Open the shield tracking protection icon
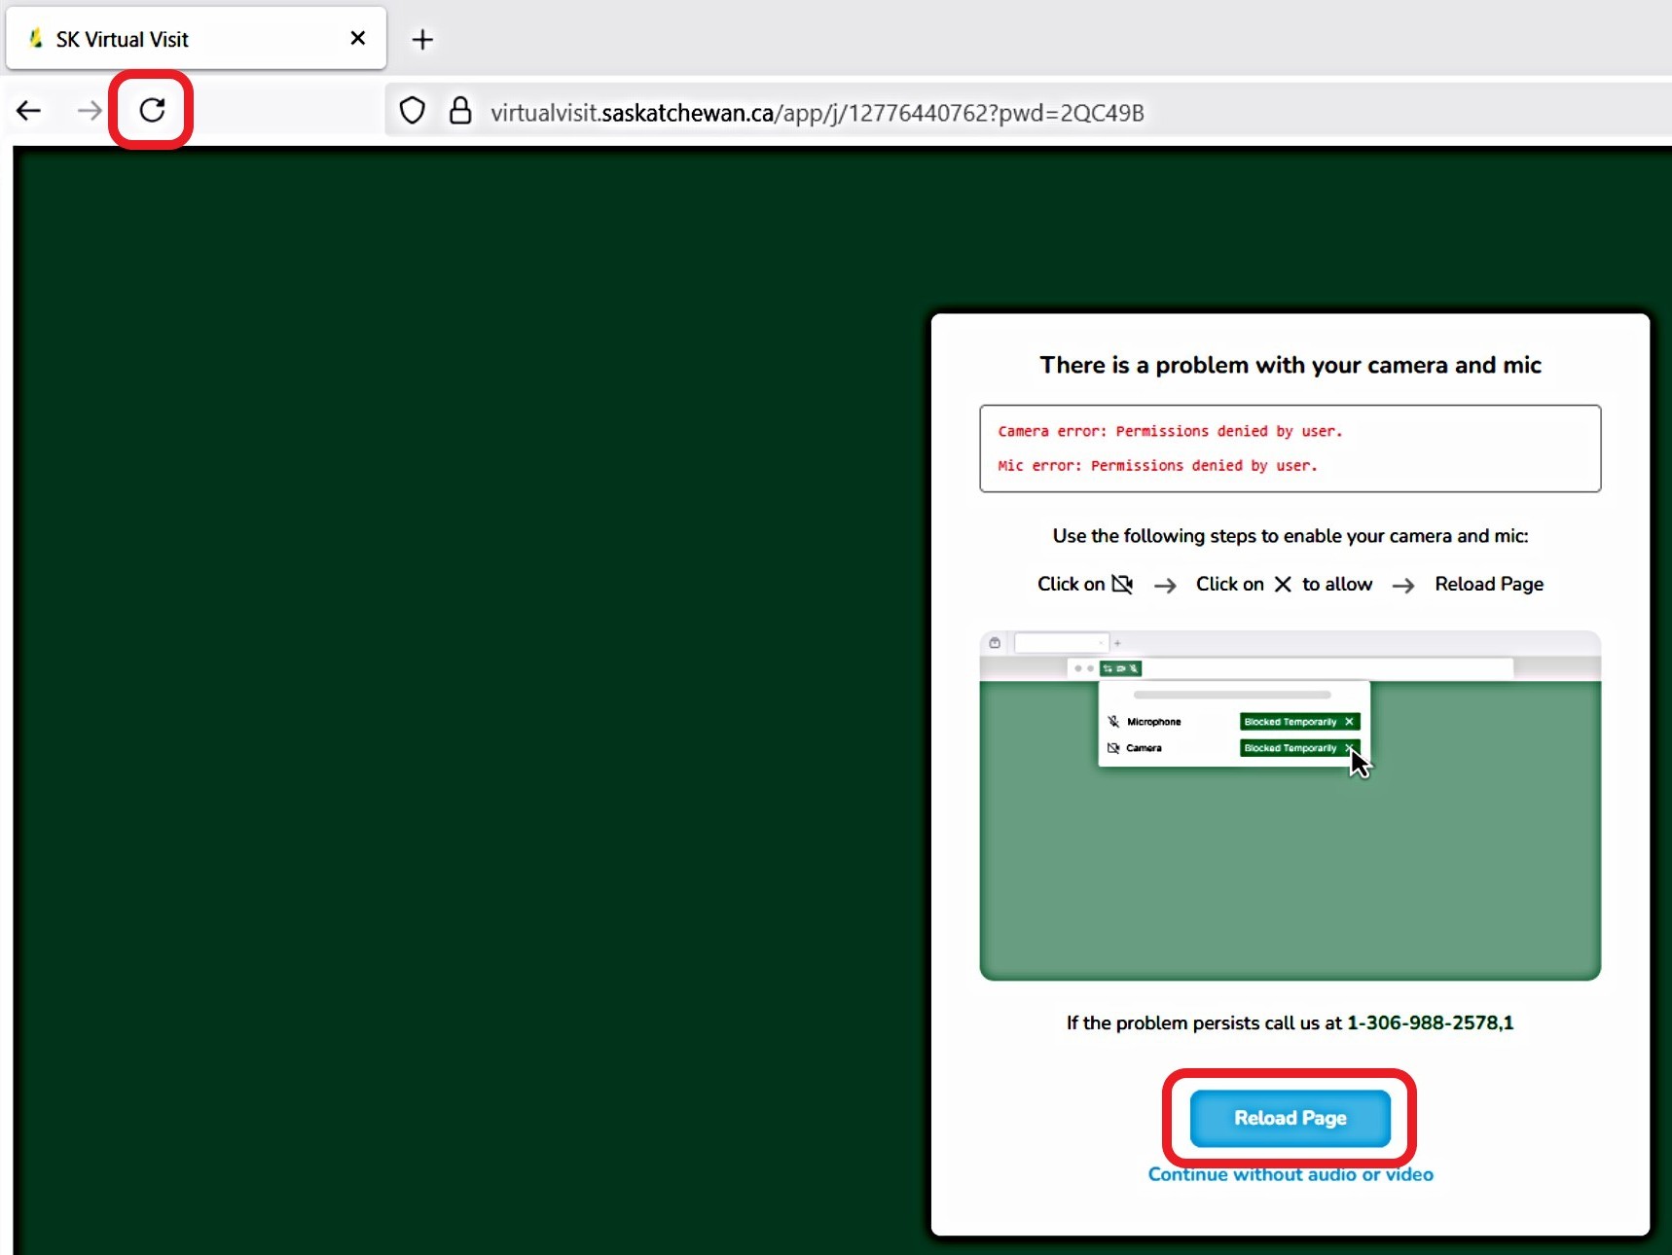Screen dimensions: 1672x1255 click(x=413, y=111)
